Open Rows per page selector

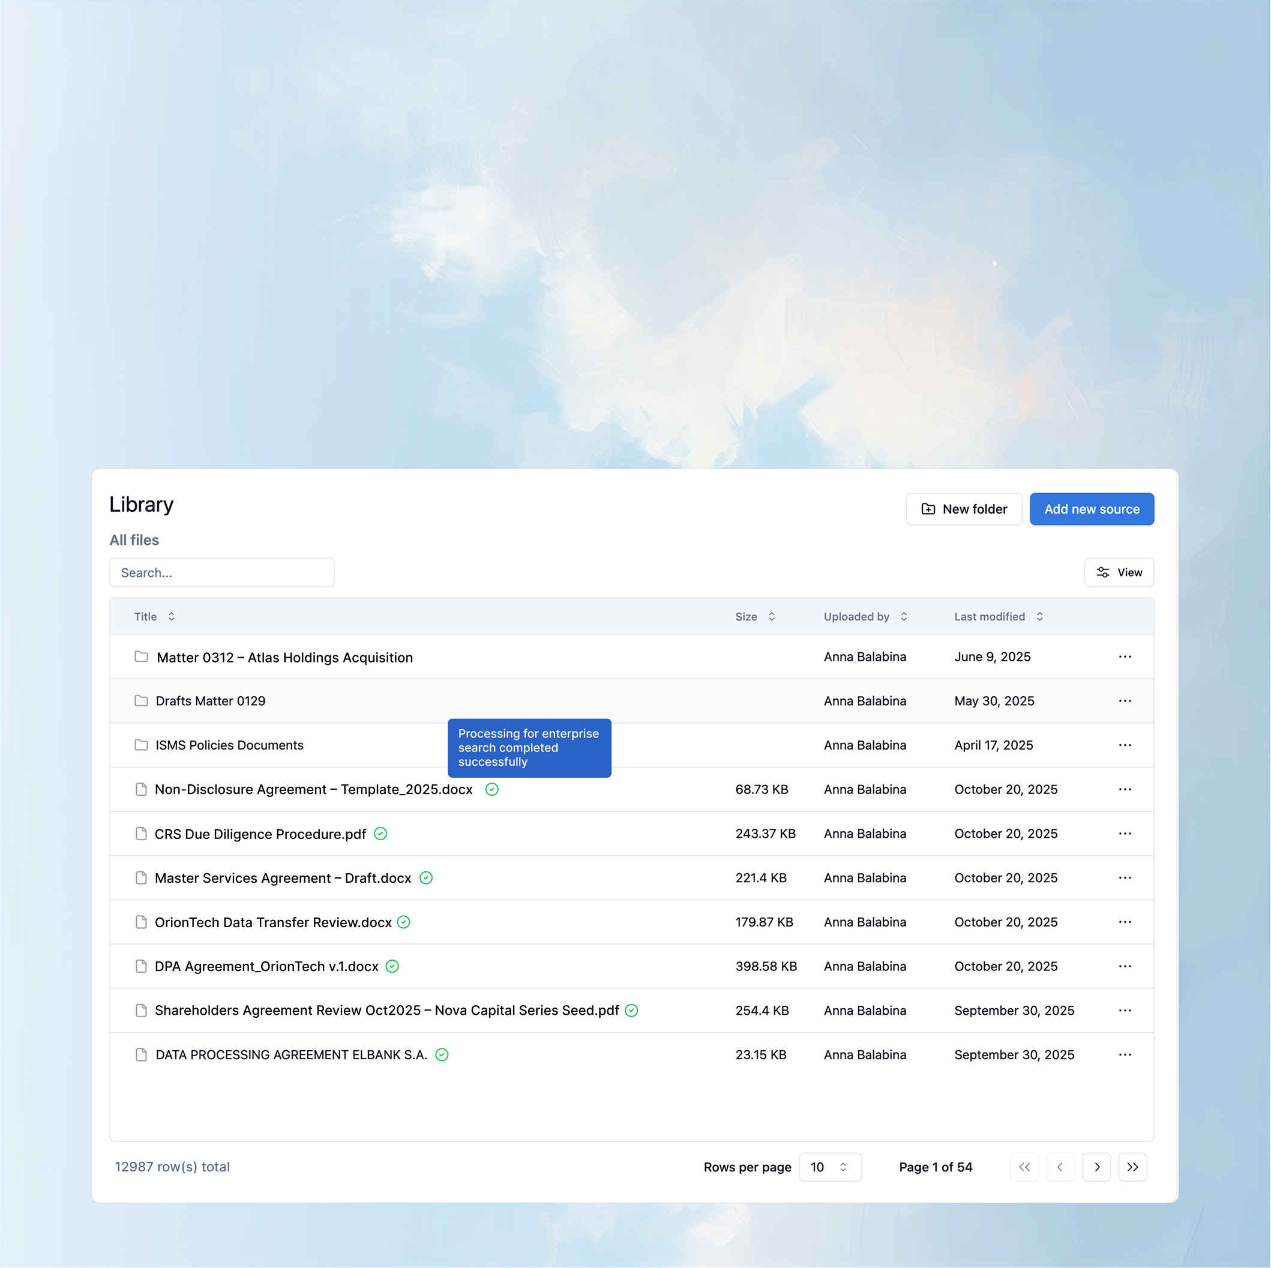pyautogui.click(x=829, y=1167)
